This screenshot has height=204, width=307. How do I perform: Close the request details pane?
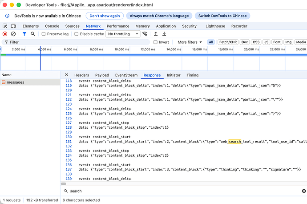67,75
